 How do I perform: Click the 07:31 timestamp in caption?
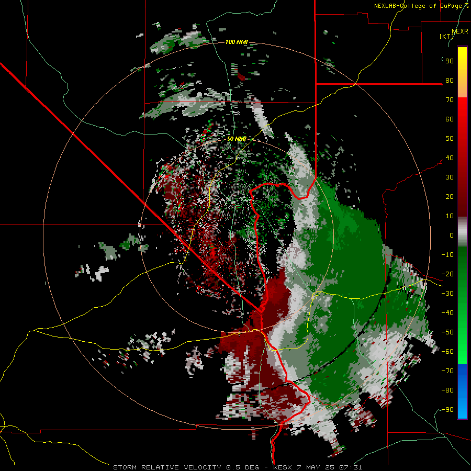[350, 467]
